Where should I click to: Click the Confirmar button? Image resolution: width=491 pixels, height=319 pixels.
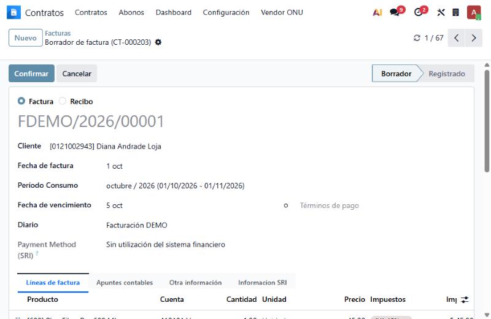[x=31, y=74]
